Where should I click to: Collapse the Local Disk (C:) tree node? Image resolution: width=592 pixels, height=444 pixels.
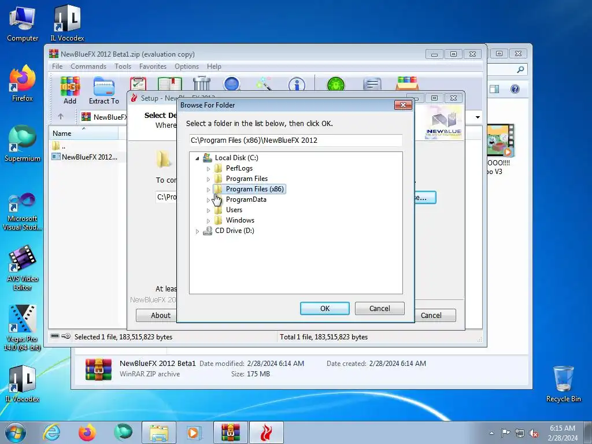pyautogui.click(x=197, y=158)
